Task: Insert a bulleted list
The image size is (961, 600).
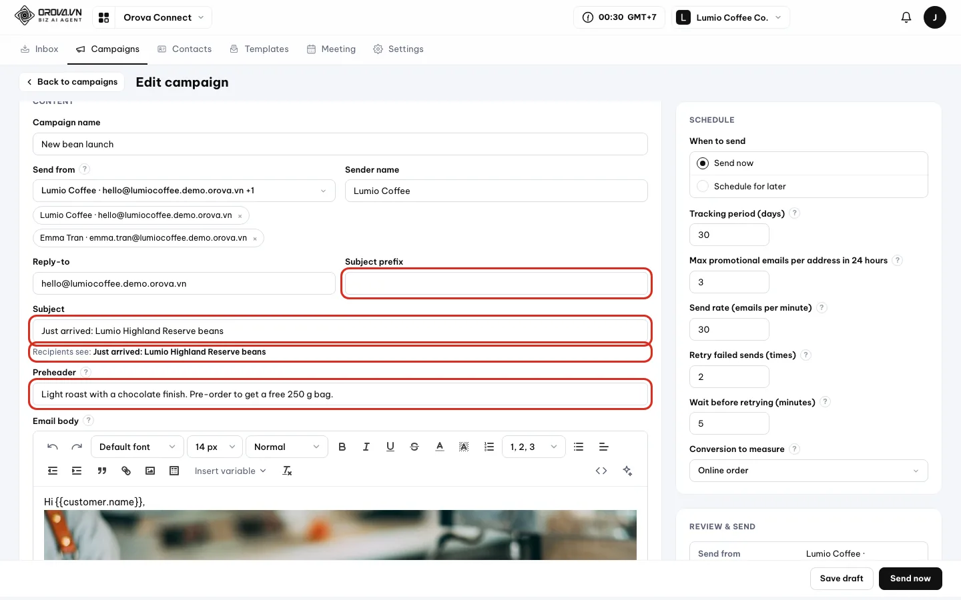Action: [x=579, y=447]
